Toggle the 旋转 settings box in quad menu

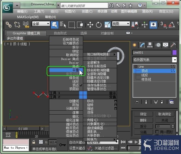click(115, 105)
